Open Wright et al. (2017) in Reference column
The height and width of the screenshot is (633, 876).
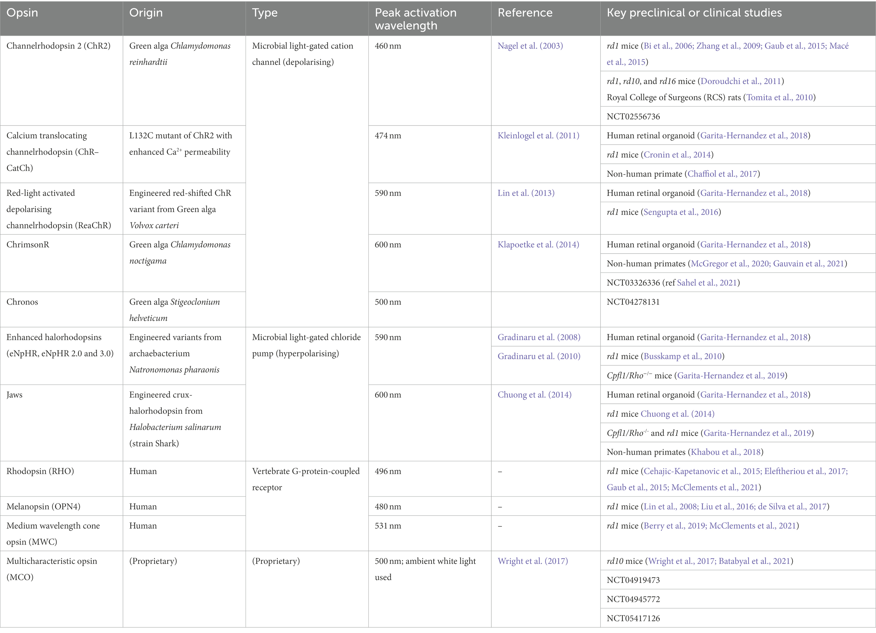click(533, 561)
